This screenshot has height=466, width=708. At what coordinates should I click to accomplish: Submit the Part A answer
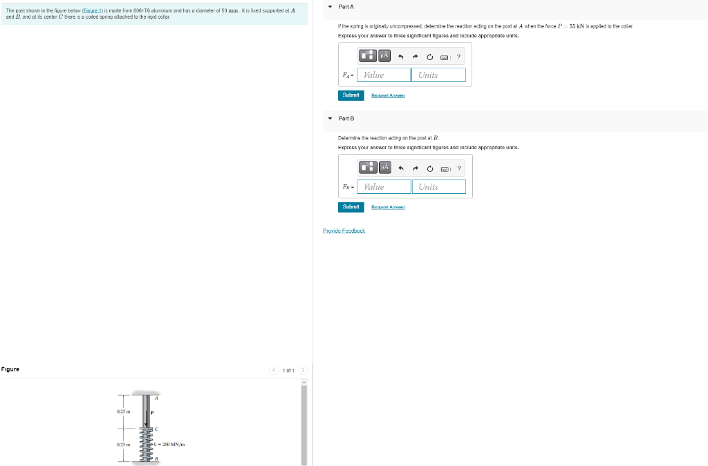(351, 95)
